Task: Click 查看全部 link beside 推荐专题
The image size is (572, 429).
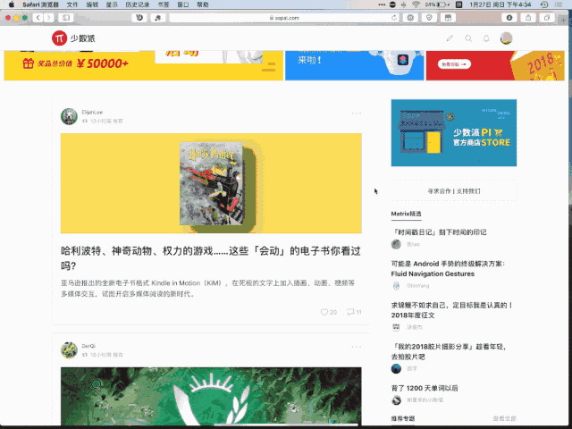Action: pos(504,418)
